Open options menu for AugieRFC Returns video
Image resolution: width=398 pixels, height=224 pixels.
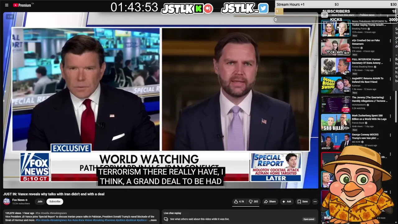tap(390, 79)
